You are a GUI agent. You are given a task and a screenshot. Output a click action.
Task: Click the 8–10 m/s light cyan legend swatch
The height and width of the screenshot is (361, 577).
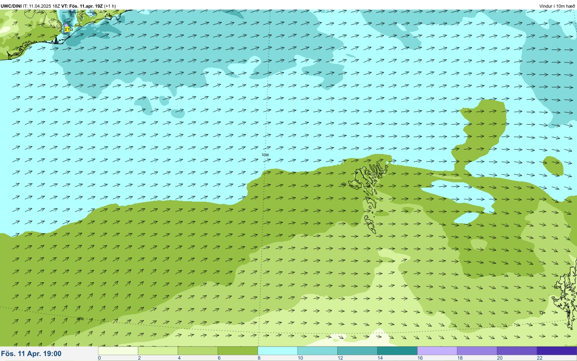[x=278, y=351]
